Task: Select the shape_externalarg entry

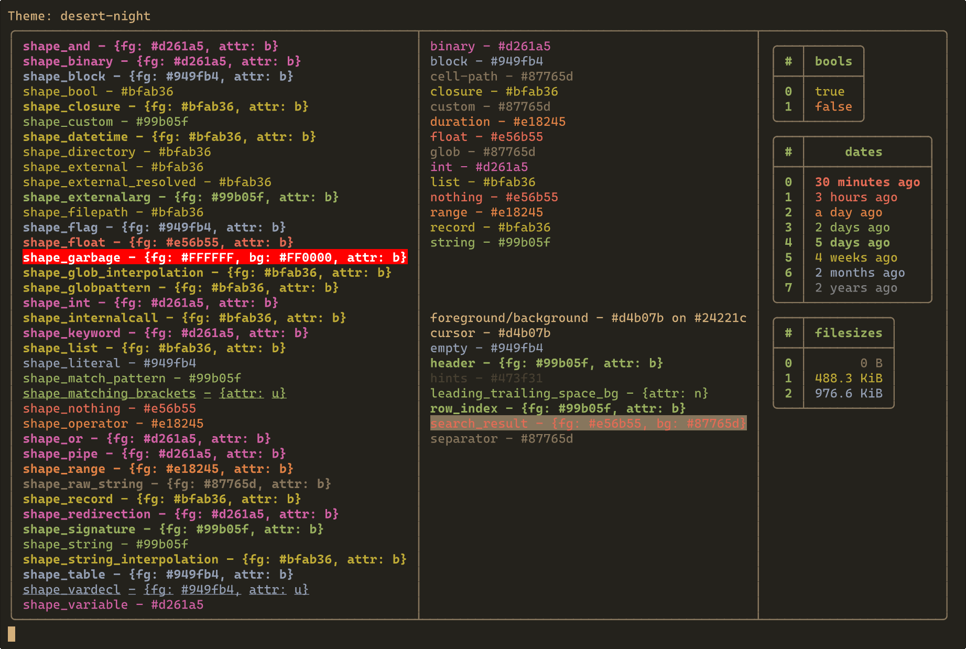Action: tap(181, 198)
